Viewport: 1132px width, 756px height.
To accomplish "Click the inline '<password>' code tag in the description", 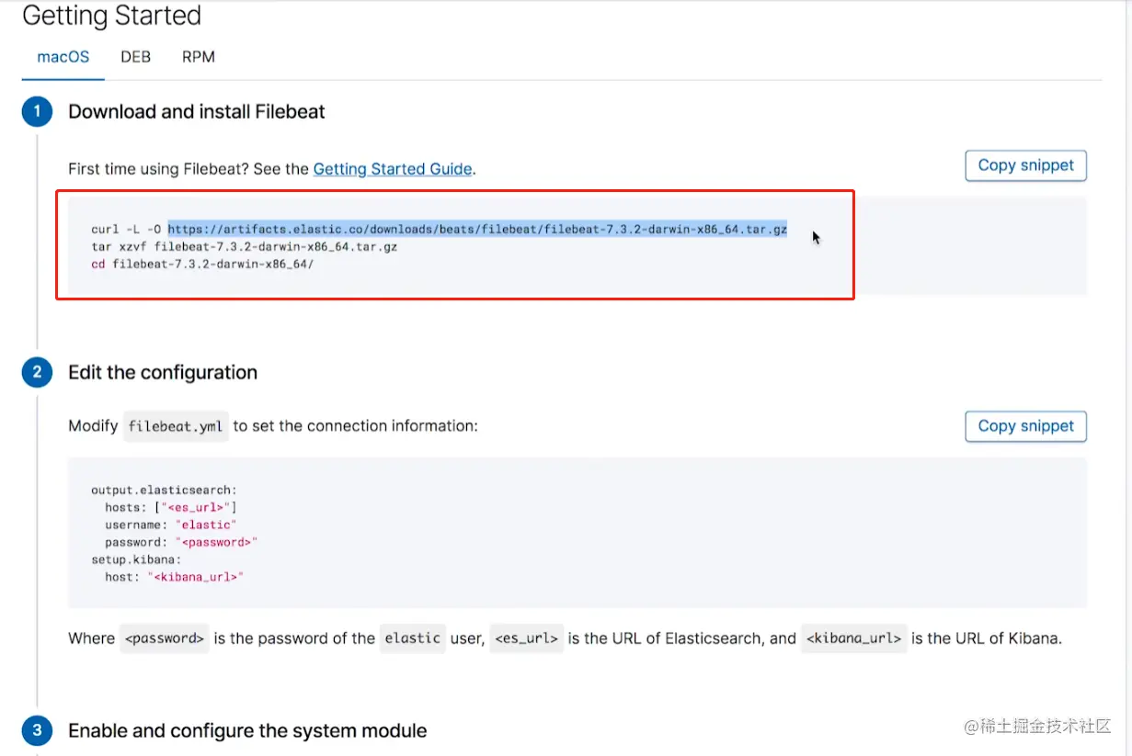I will [x=165, y=638].
